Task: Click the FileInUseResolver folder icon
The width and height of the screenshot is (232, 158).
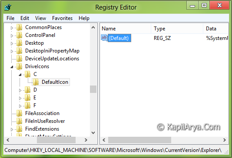Action: (20, 121)
